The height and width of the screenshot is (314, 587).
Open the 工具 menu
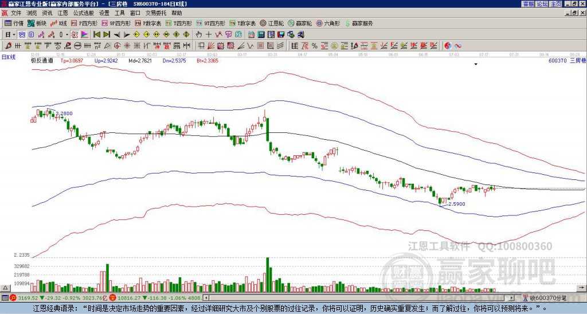[119, 13]
